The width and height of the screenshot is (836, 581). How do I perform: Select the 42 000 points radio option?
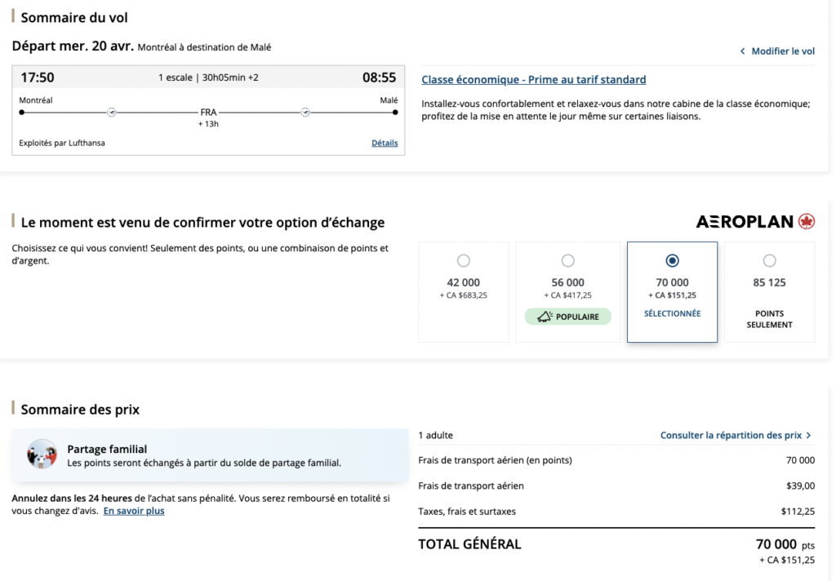(x=464, y=261)
